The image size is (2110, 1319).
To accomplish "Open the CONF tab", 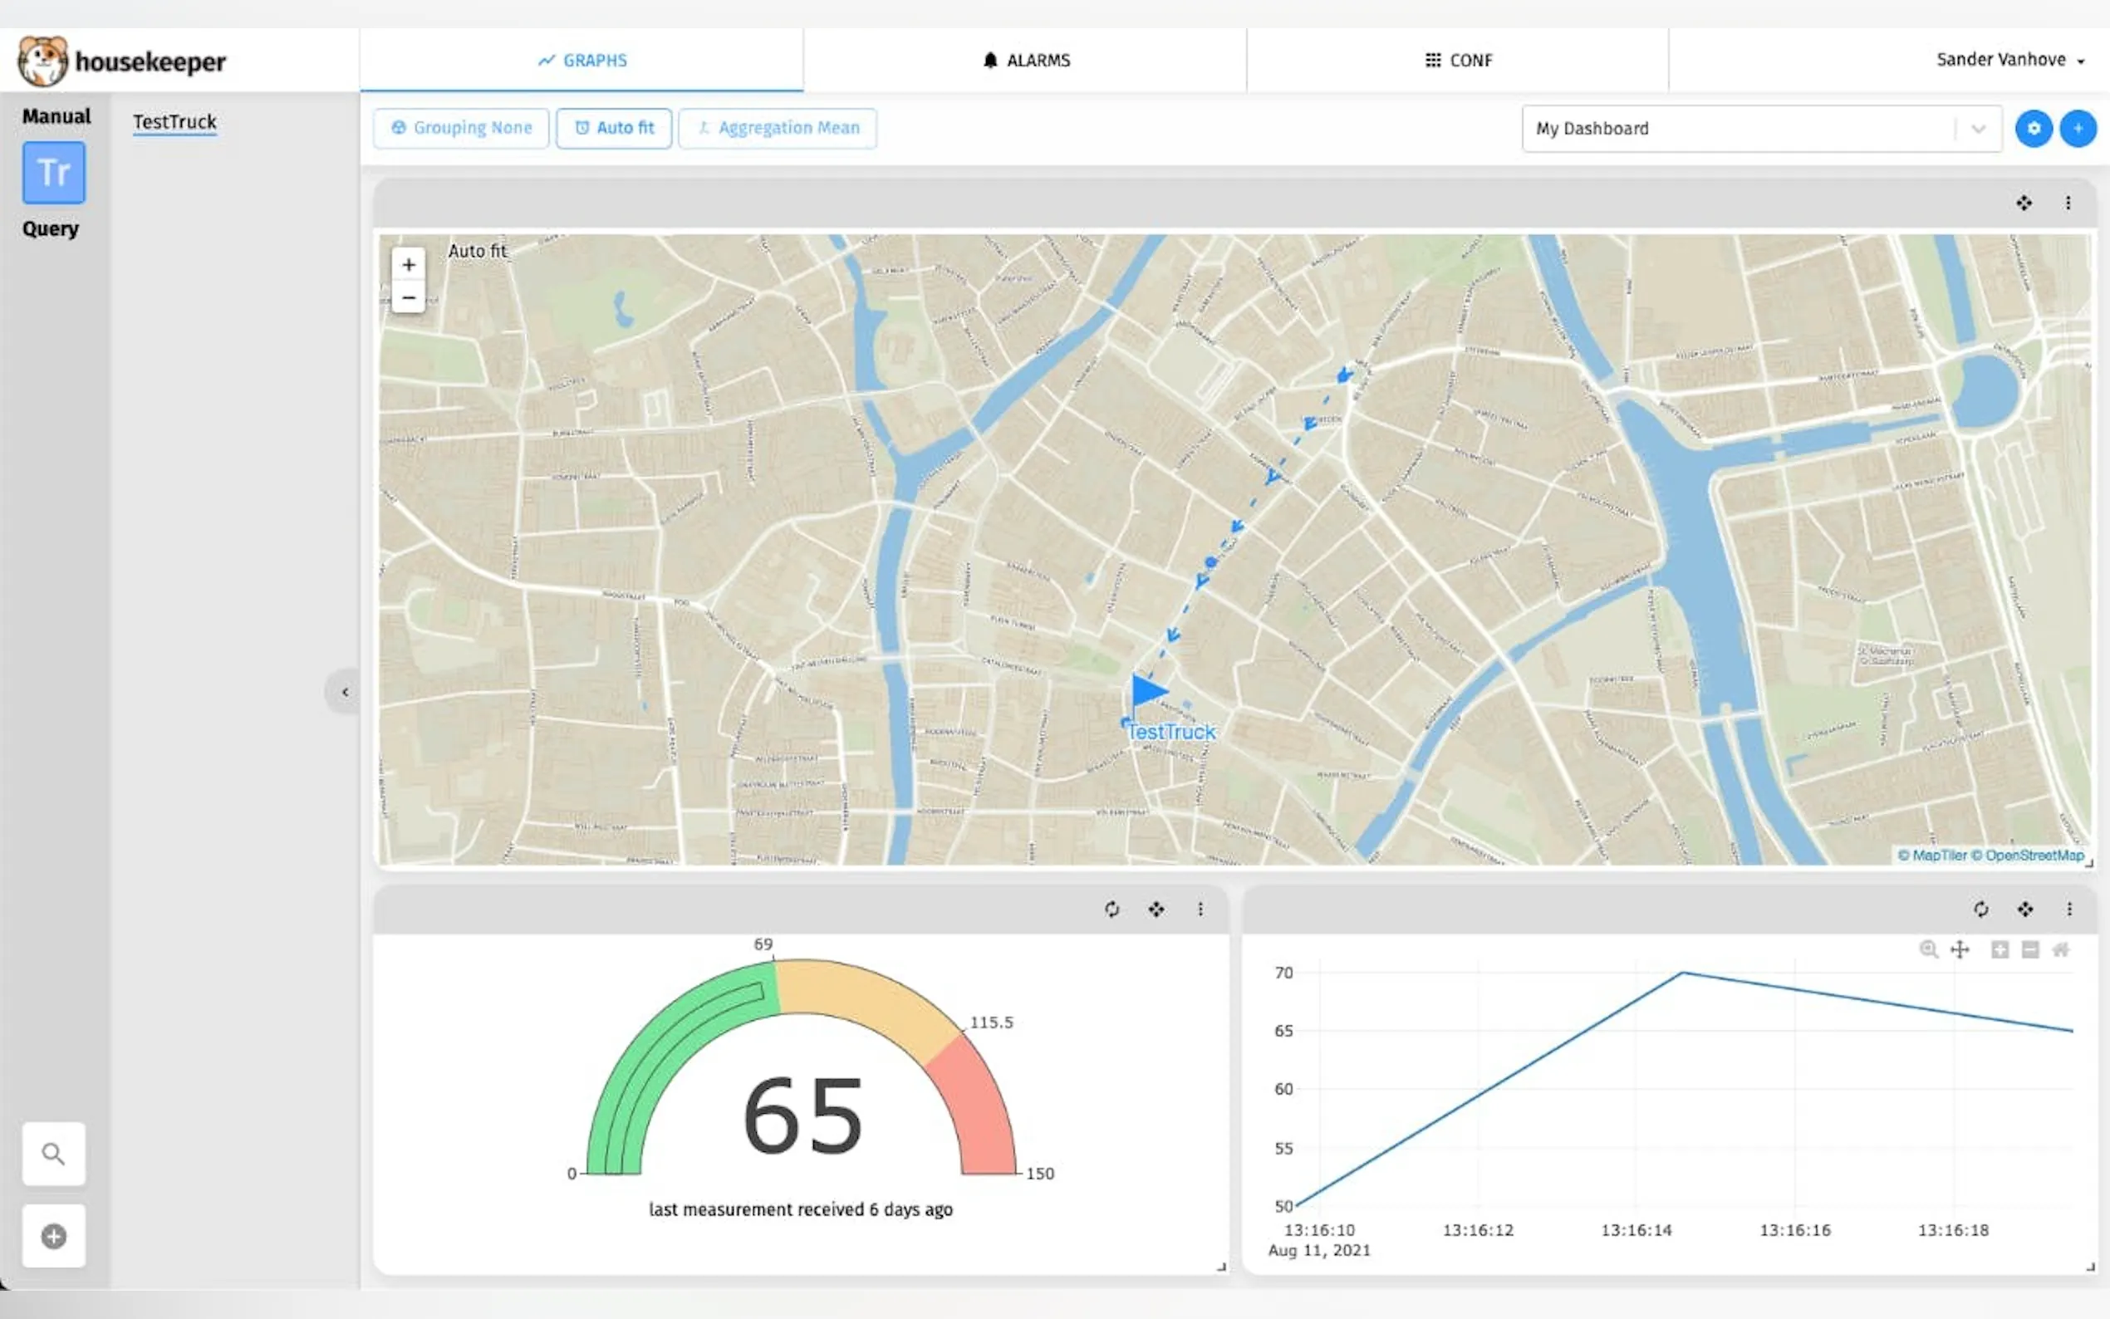I will pyautogui.click(x=1459, y=60).
